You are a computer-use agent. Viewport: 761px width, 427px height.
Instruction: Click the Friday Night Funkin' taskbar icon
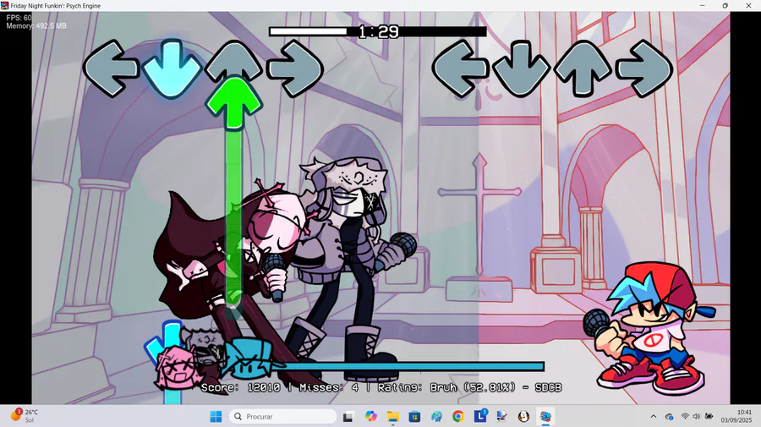545,416
